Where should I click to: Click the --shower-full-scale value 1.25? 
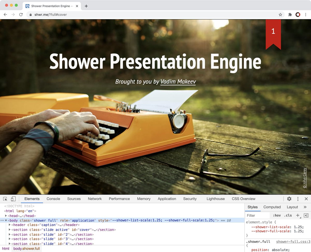(x=298, y=231)
